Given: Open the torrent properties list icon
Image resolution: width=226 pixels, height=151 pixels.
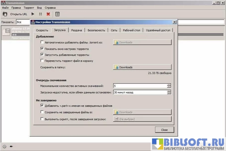Looking at the screenshot, I should tap(57, 14).
